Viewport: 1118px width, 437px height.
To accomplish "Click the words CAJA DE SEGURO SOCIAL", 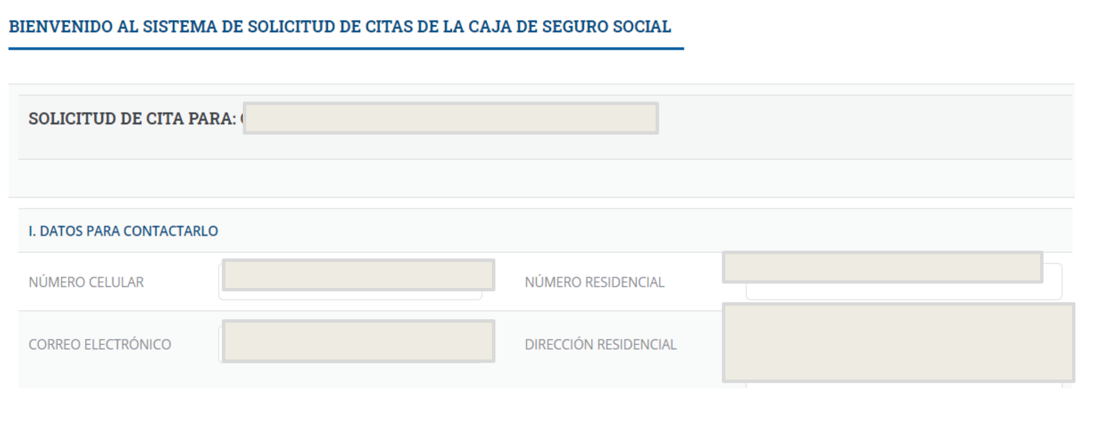I will point(569,26).
